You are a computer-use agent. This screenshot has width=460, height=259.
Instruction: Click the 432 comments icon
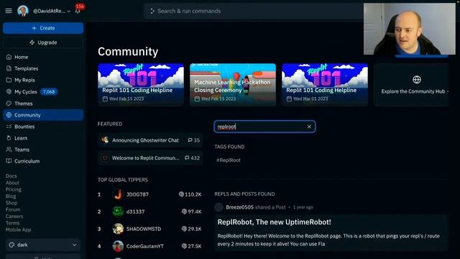click(x=187, y=158)
